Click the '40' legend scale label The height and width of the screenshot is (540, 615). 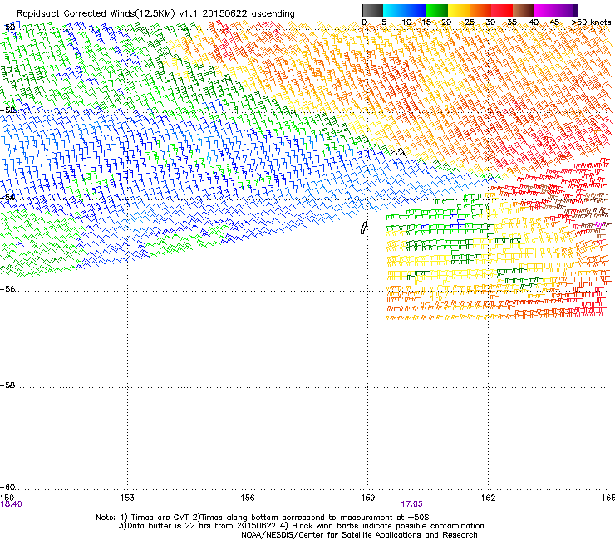tap(534, 22)
